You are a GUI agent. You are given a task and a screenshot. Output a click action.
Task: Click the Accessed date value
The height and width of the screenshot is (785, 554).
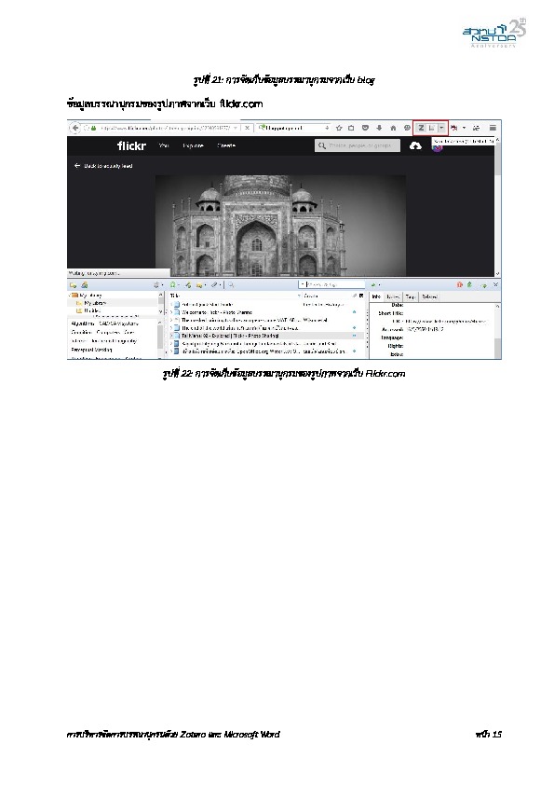[425, 329]
